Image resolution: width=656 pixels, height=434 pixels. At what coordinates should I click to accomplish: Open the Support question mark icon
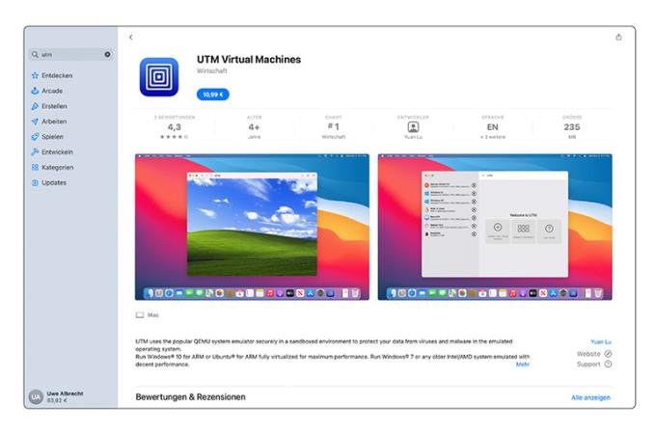click(608, 365)
